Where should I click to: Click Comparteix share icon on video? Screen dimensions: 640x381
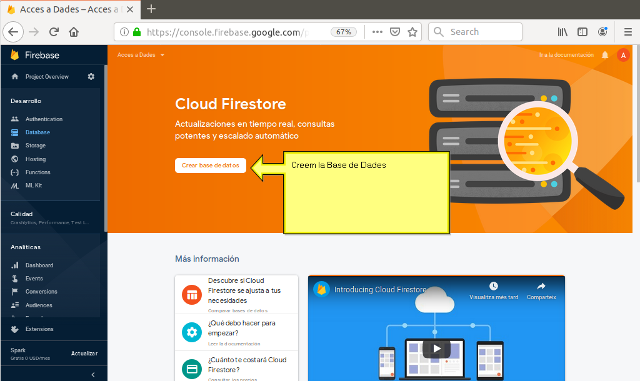pyautogui.click(x=541, y=291)
